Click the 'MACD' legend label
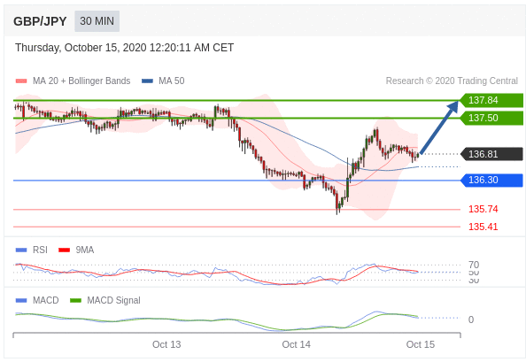This screenshot has width=526, height=362. (x=46, y=300)
